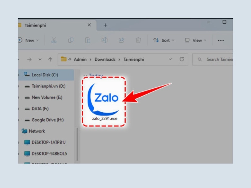Minimize the File Explorer window

208,22
